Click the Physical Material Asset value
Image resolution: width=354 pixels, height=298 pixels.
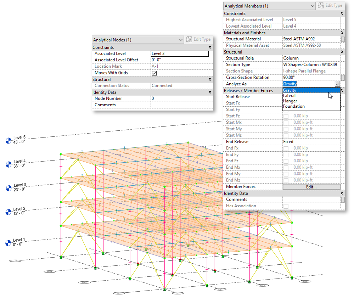[302, 45]
